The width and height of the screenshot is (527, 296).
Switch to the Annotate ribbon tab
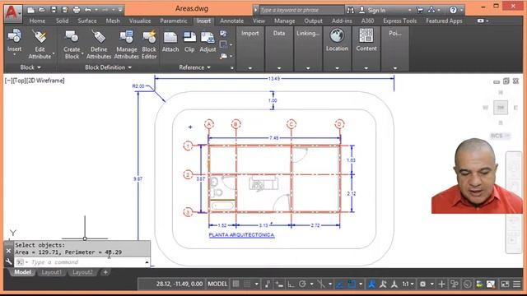click(x=231, y=21)
